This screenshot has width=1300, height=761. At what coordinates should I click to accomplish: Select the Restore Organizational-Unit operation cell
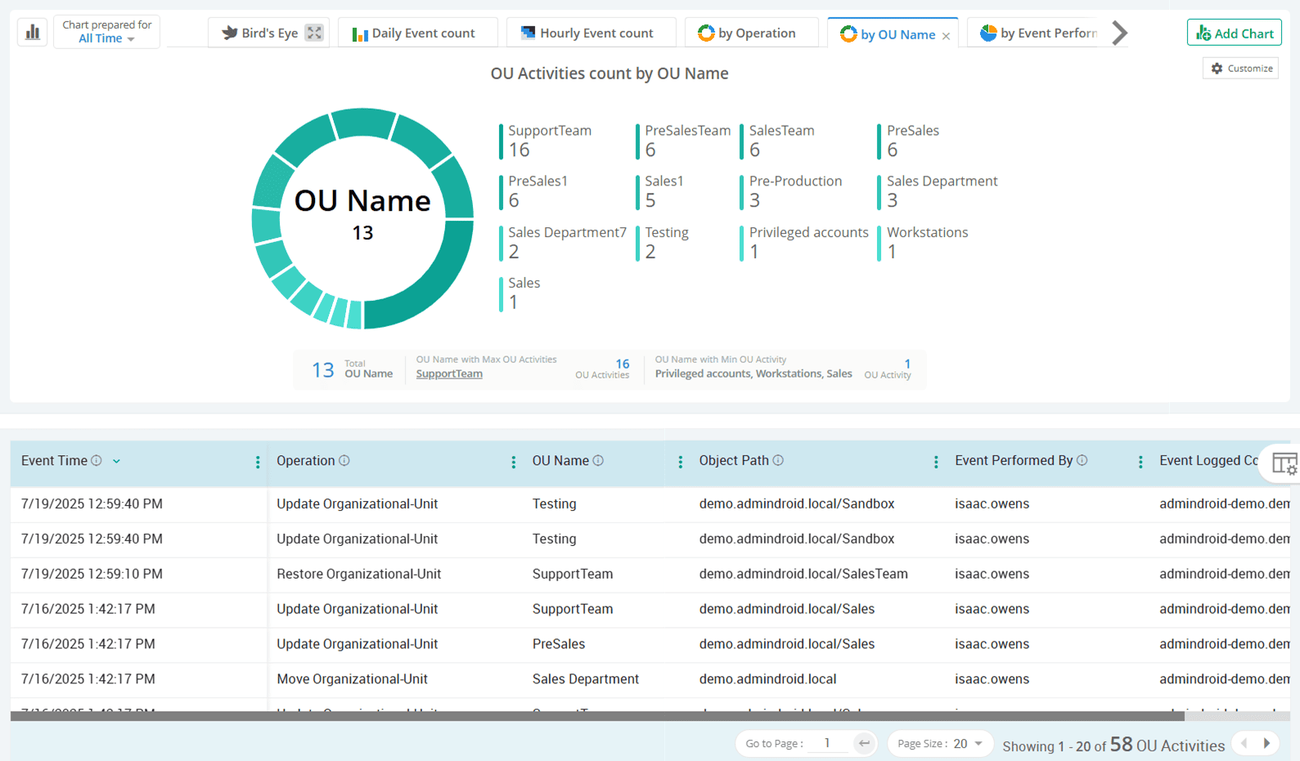pos(359,574)
